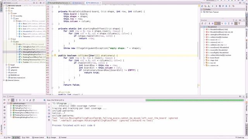
Task: Open help question mark icon in Run panel
Action: [x=4, y=128]
